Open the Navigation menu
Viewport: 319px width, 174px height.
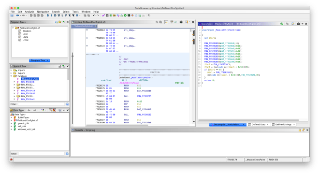43,12
